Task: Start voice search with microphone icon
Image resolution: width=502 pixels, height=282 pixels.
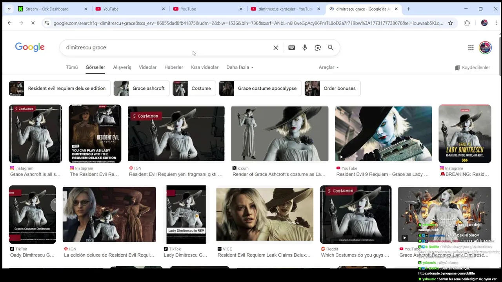Action: (304, 47)
